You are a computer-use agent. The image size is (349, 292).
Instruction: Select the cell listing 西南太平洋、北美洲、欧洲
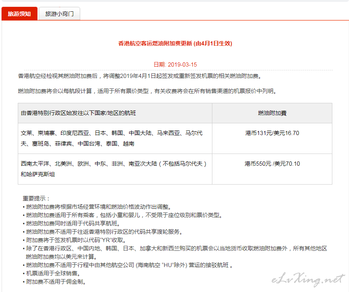point(115,169)
